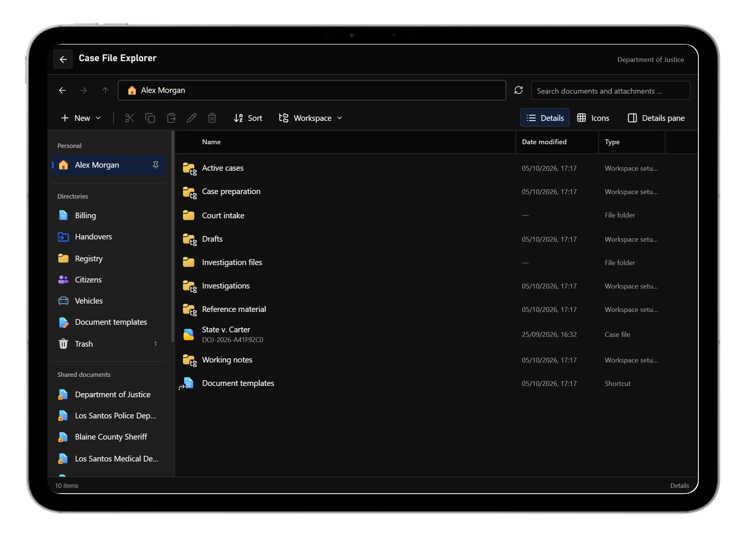
Task: Open Los Santos Police Department shared folder
Action: [x=109, y=416]
